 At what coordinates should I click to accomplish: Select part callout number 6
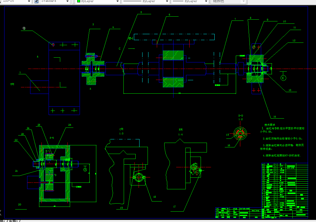[x=169, y=15]
